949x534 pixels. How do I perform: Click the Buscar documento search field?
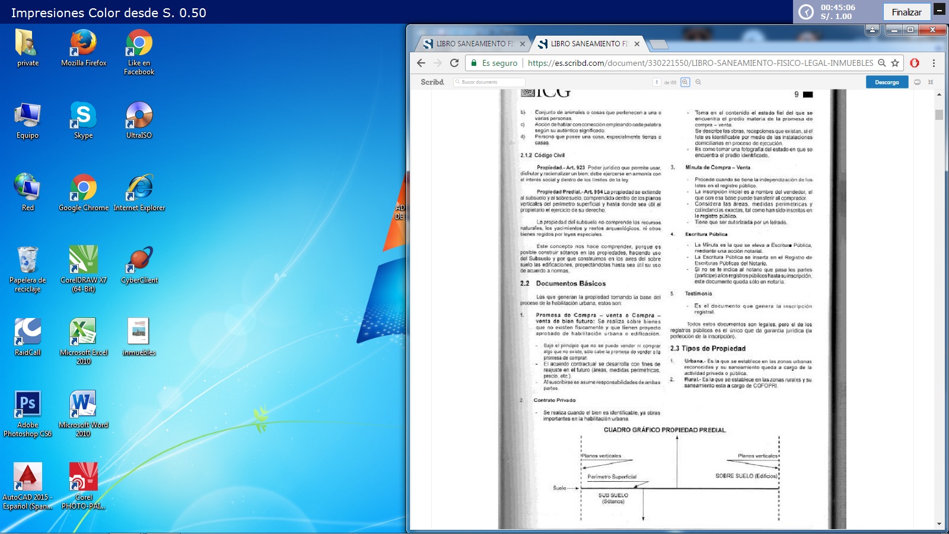(x=490, y=82)
